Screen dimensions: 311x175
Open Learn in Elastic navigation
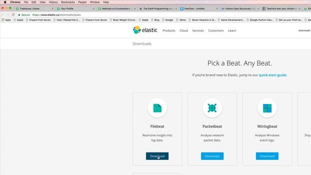[x=232, y=31]
